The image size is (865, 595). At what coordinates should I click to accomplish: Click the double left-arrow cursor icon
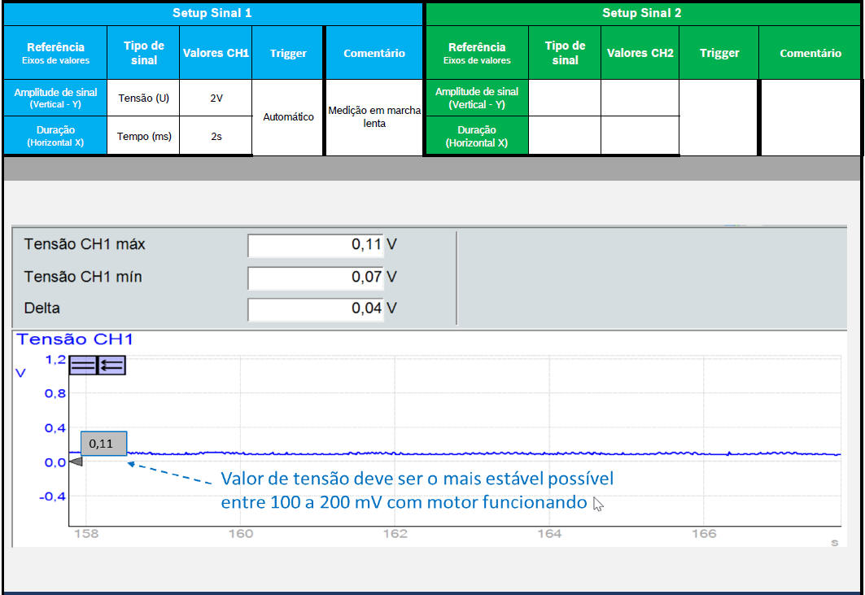coord(111,365)
